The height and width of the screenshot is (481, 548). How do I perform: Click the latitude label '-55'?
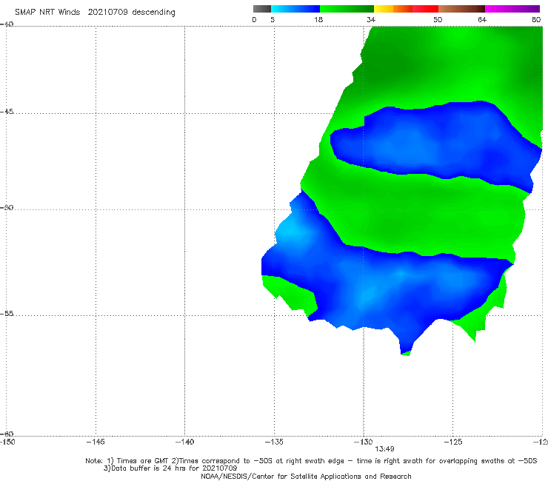pyautogui.click(x=7, y=313)
